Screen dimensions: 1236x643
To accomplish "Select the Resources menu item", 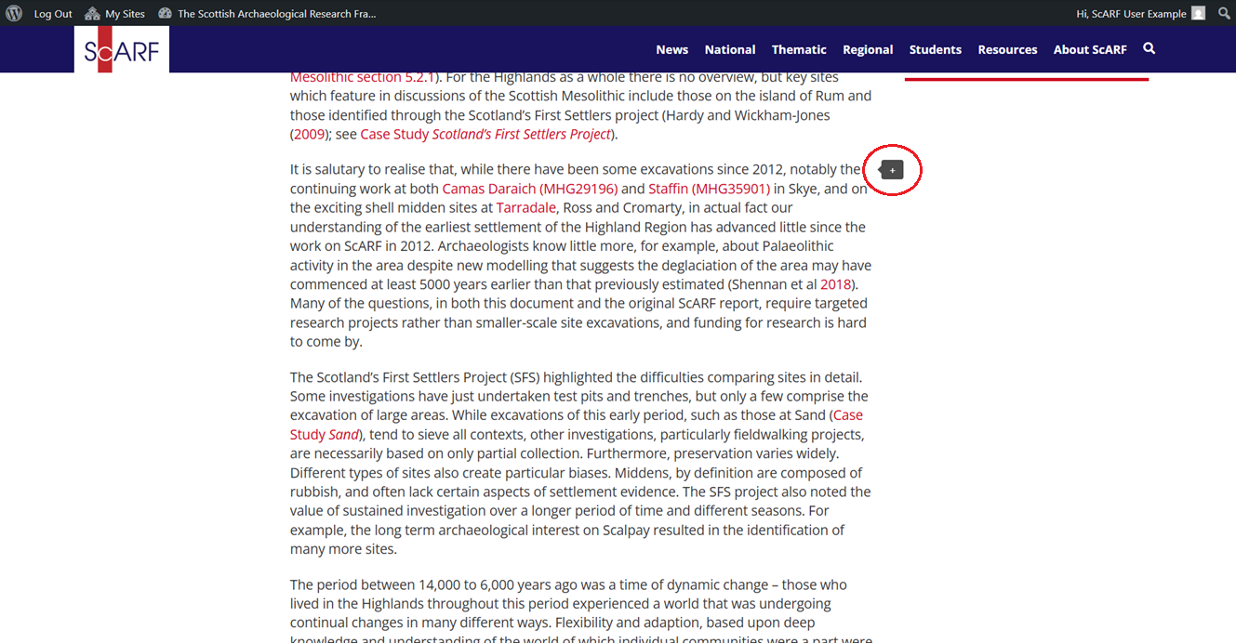I will (x=1007, y=49).
